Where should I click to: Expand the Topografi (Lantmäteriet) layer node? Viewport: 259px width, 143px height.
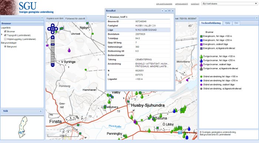click(1, 35)
